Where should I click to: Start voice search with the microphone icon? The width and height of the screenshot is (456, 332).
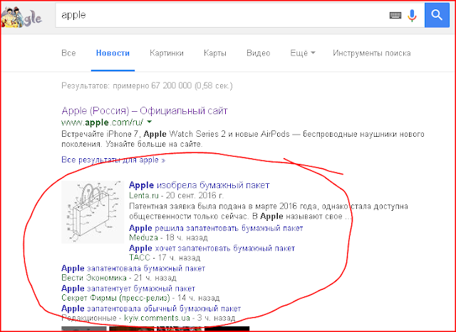412,15
